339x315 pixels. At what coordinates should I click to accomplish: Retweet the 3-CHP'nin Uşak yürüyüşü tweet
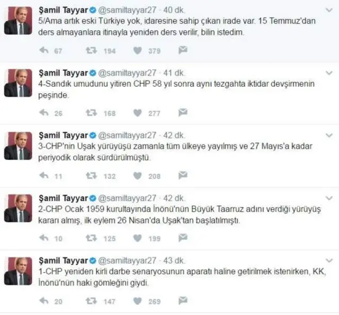pyautogui.click(x=92, y=175)
